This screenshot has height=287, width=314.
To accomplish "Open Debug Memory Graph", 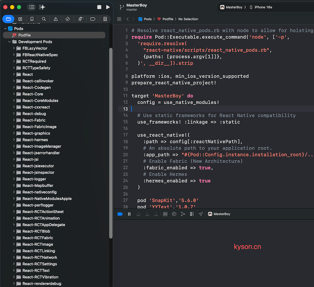I will click(x=183, y=214).
